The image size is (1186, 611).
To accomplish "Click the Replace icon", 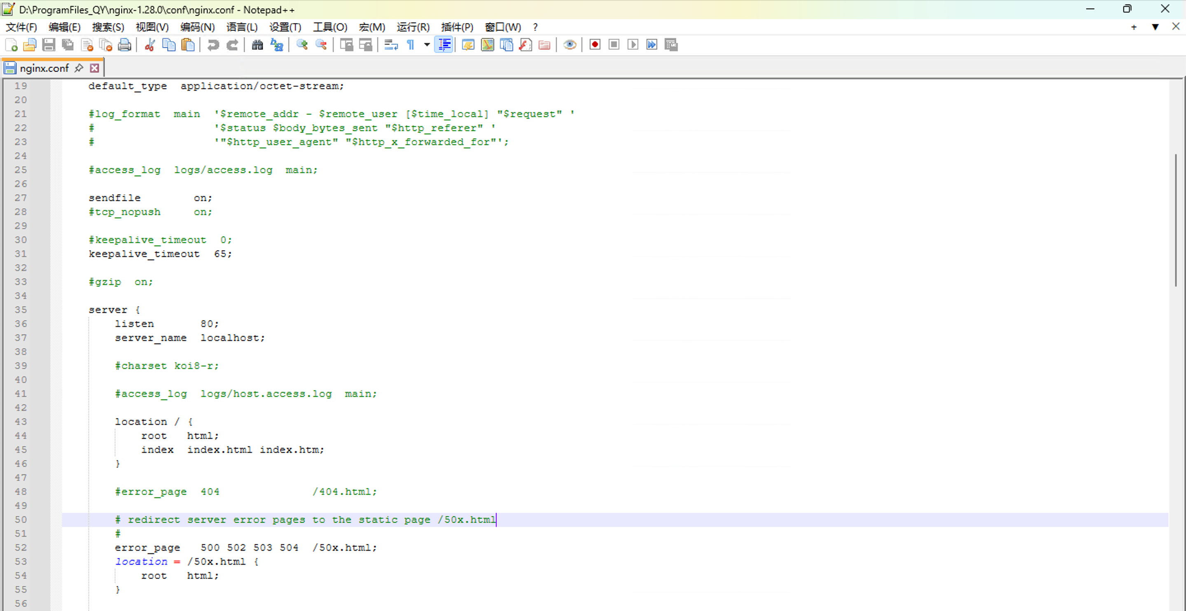I will pyautogui.click(x=276, y=44).
